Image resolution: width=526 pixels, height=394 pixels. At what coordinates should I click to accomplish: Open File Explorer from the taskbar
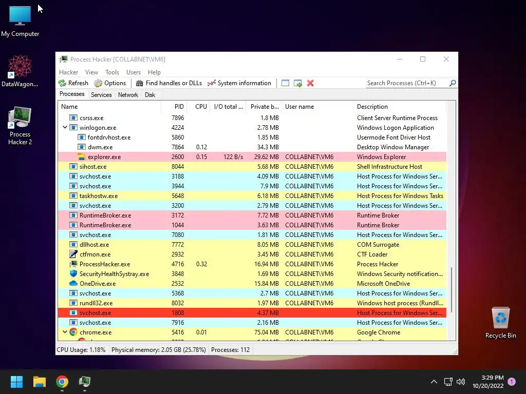[39, 382]
